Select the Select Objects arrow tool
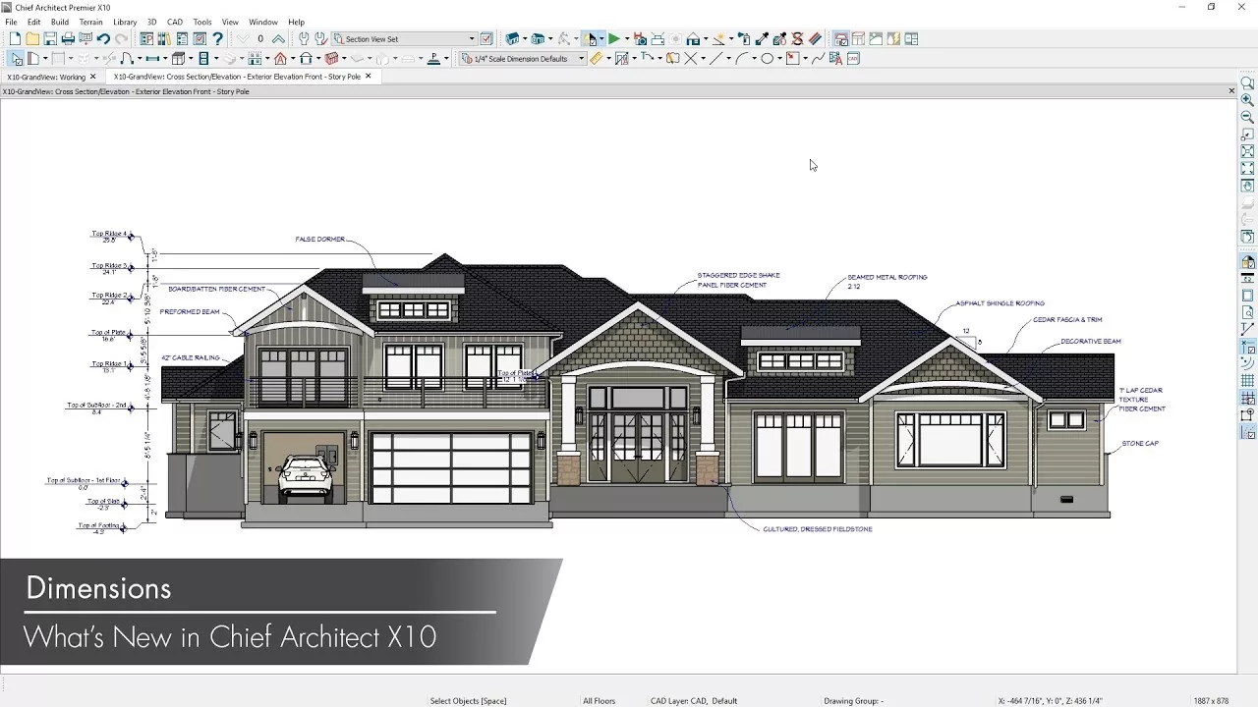This screenshot has width=1258, height=707. coord(15,59)
